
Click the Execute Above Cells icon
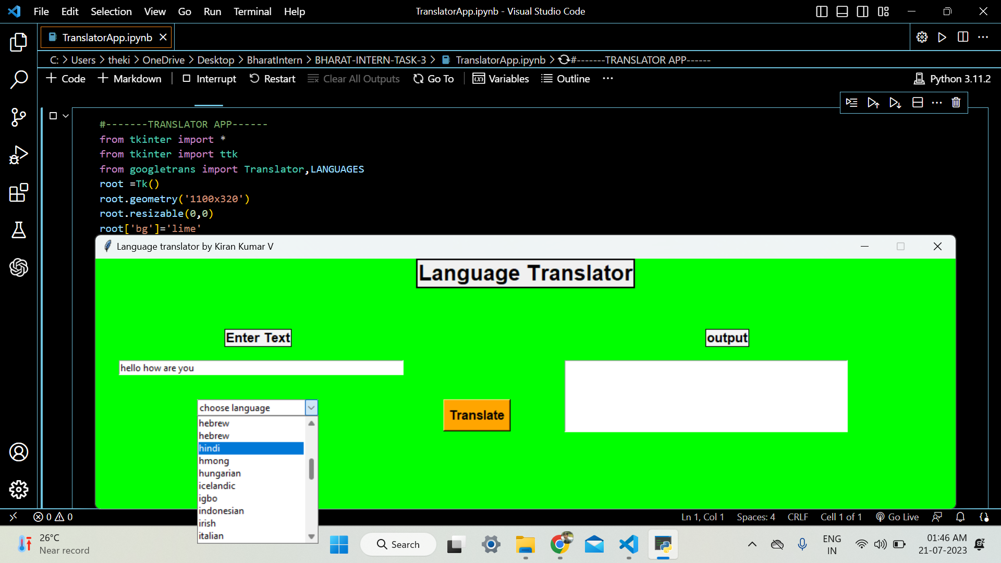pyautogui.click(x=873, y=102)
